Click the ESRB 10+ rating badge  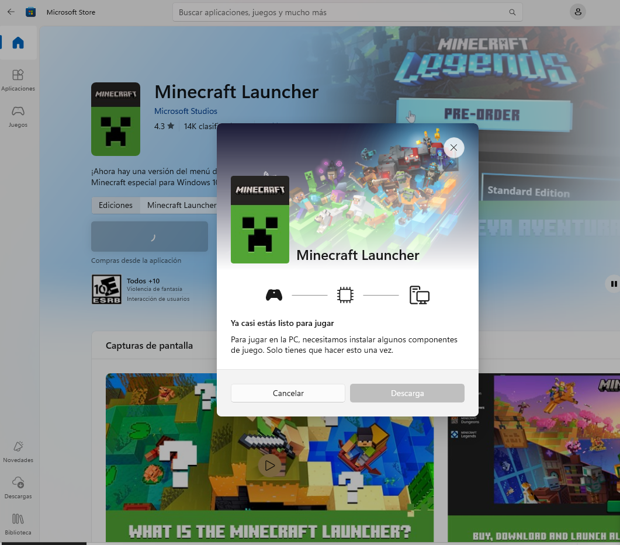click(106, 289)
